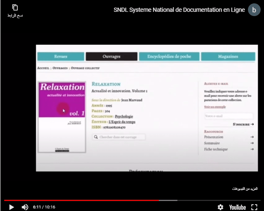264x211 pixels.
Task: Select the ISBN value 9782908206470
Action: click(114, 127)
